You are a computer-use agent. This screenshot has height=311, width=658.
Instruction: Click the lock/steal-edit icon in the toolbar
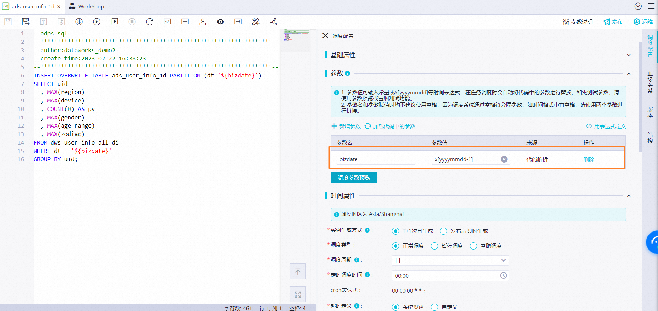pyautogui.click(x=61, y=22)
